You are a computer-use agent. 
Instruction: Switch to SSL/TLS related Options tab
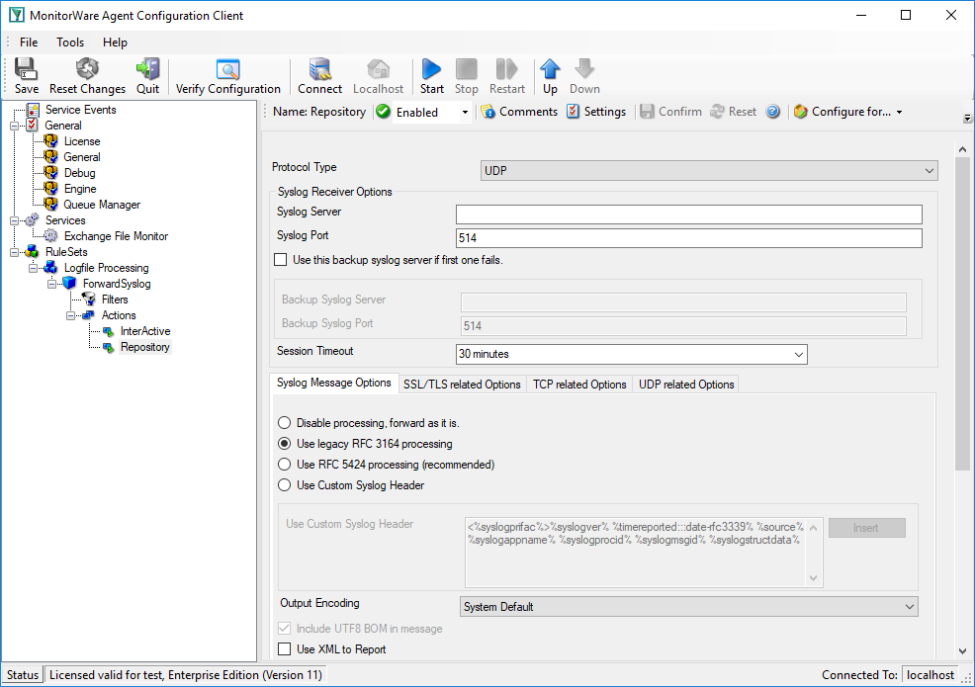[462, 385]
